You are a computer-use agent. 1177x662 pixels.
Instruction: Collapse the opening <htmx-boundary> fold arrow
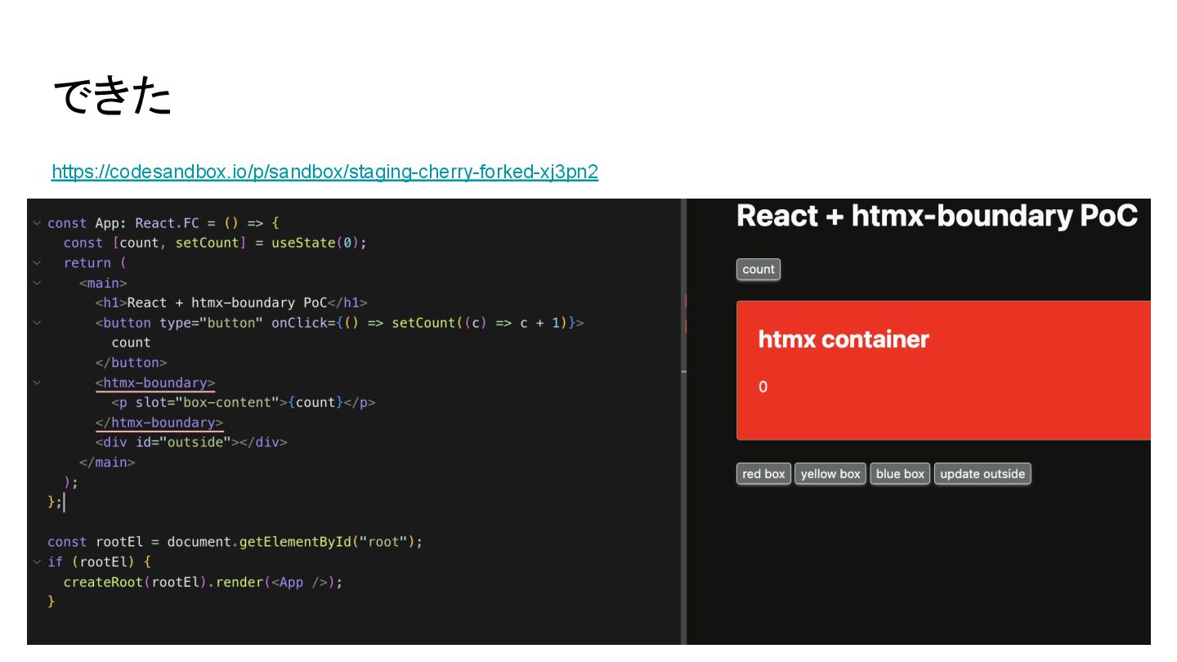[x=37, y=382]
